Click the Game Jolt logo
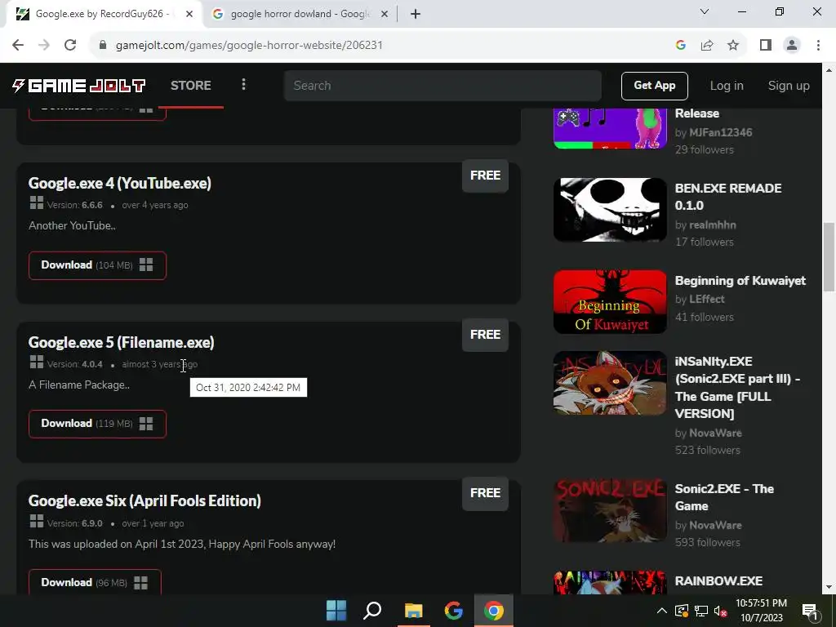836x627 pixels. 79,85
